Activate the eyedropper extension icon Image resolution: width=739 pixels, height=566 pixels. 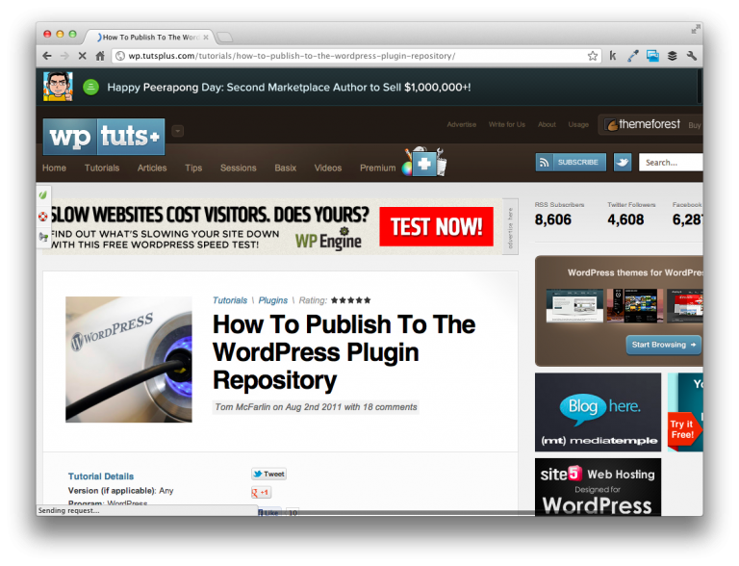click(633, 56)
